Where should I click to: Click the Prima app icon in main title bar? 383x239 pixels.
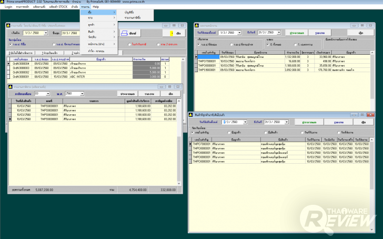point(2,2)
